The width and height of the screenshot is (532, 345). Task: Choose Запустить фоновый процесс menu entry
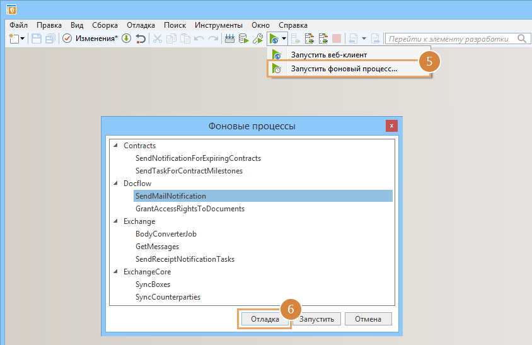pos(344,69)
